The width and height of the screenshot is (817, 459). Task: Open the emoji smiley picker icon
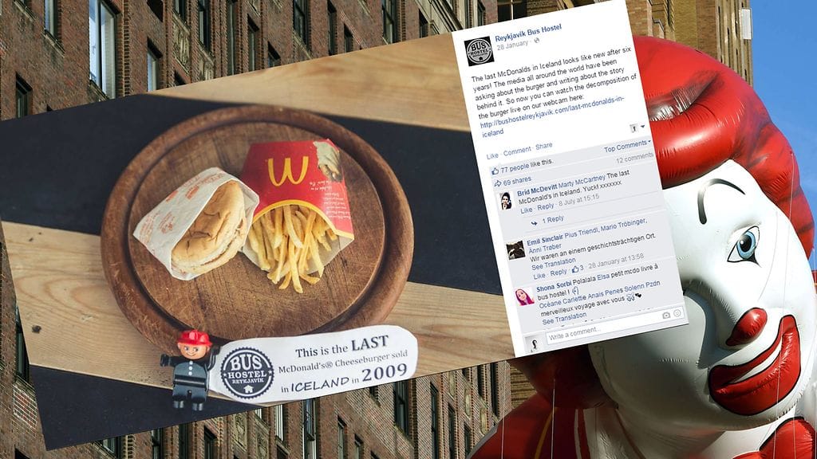677,313
